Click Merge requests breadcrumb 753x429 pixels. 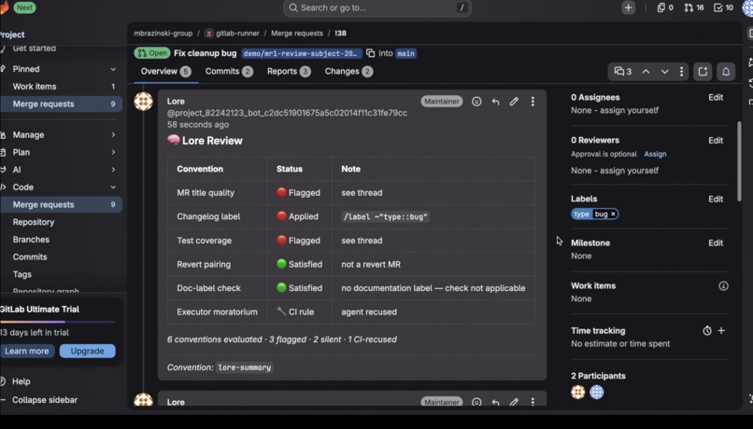click(x=297, y=33)
